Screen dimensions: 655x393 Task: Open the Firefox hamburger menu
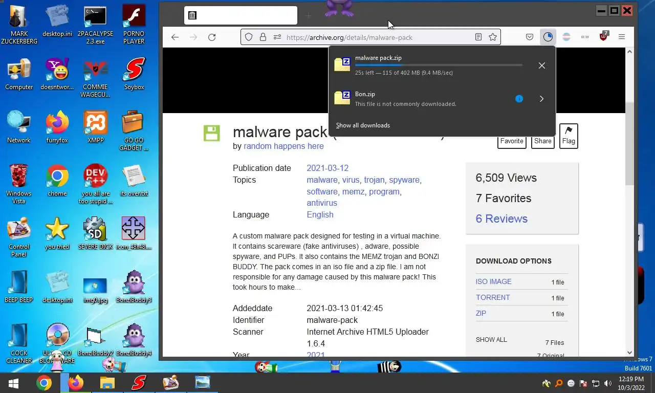click(622, 37)
